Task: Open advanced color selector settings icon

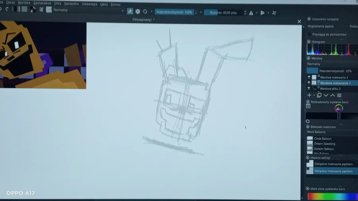Action: pos(308,106)
